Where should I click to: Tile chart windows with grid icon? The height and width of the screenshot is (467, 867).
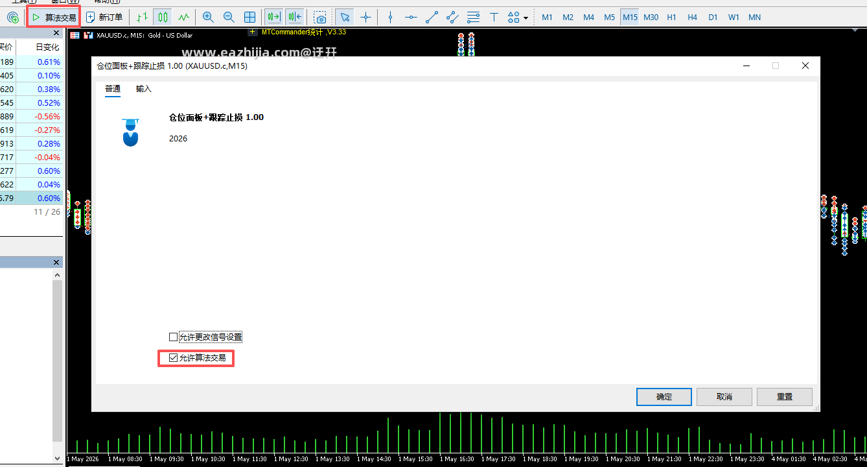[x=249, y=18]
